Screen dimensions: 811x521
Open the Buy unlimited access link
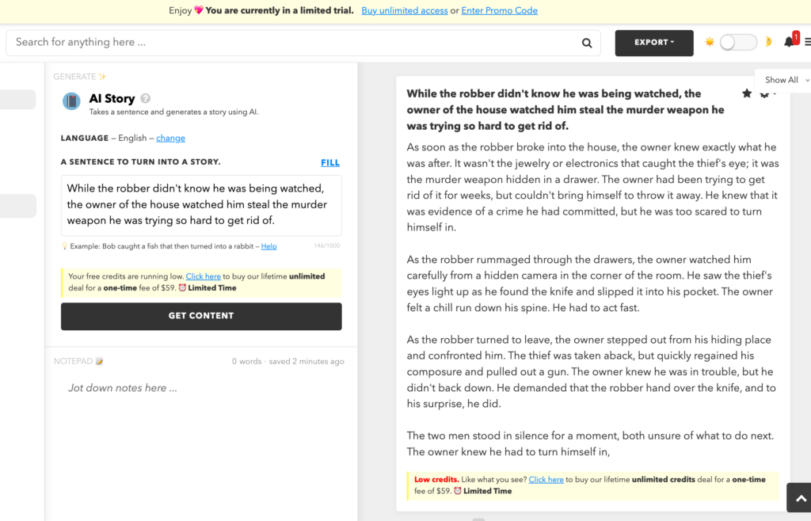(405, 10)
